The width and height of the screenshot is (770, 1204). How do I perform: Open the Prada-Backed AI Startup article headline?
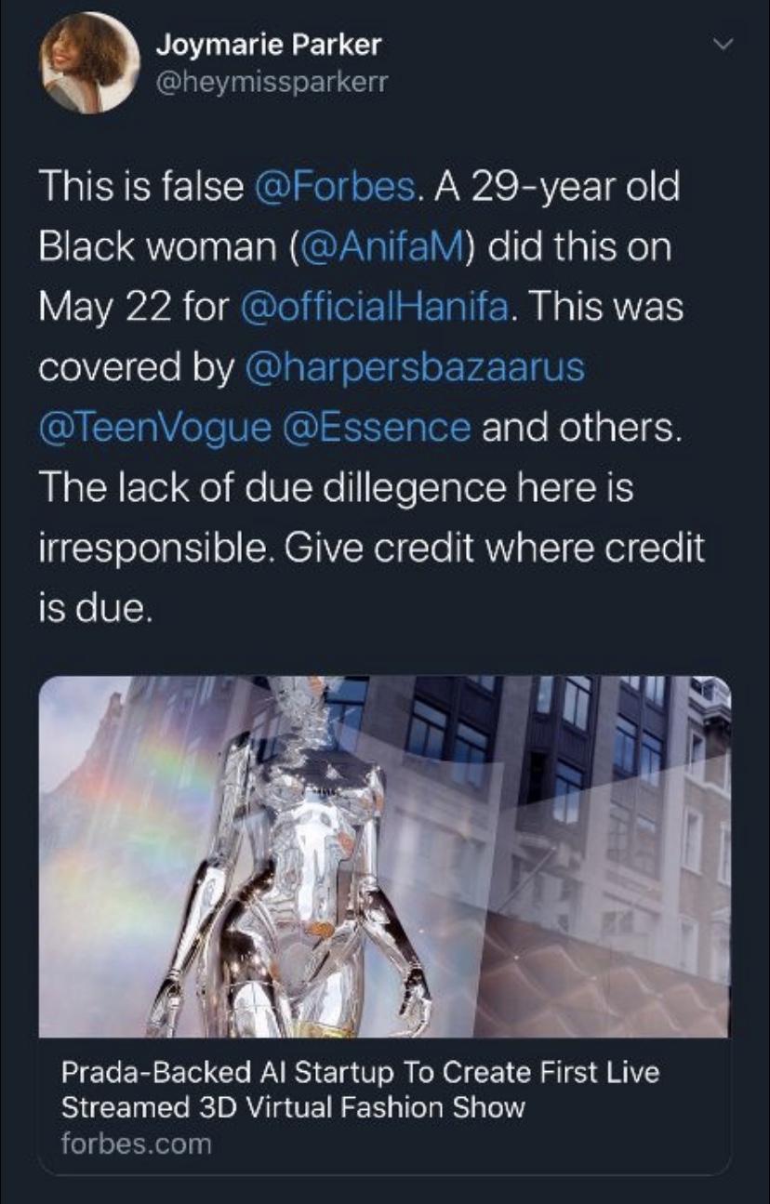(x=360, y=1089)
